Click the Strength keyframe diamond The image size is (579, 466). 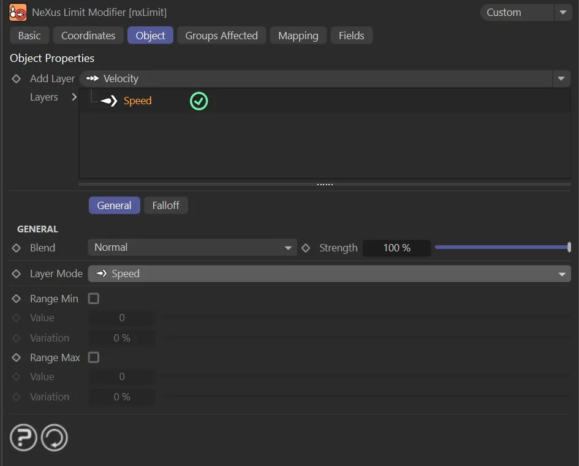(306, 248)
